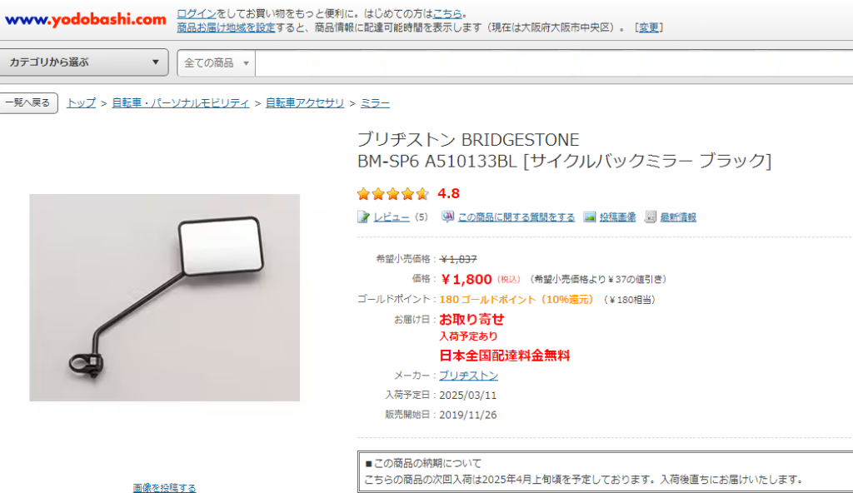Screen dimensions: 853x493
Task: Click the ログイン link
Action: 197,13
